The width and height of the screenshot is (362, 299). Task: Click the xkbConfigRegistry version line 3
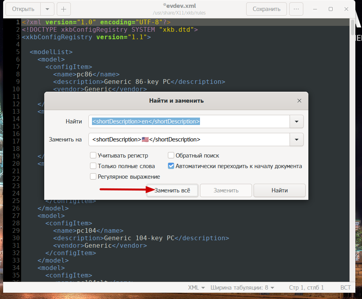pyautogui.click(x=86, y=37)
